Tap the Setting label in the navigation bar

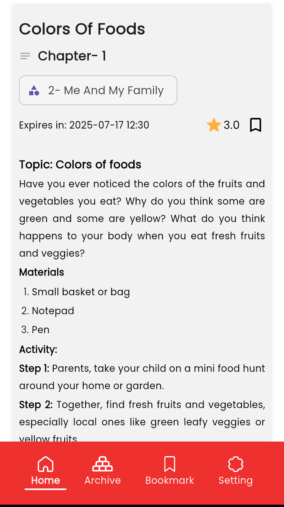click(235, 480)
